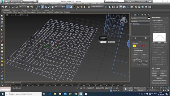
Task: Open the reference coordinate system View dropdown
Action: (x=58, y=7)
